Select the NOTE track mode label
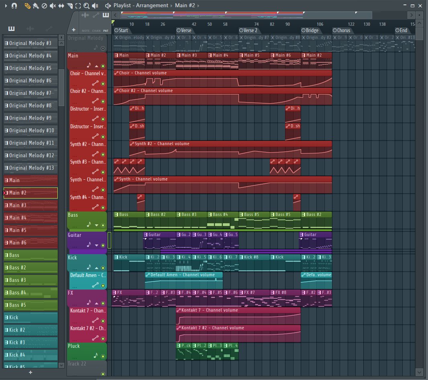Viewport: 428px width, 380px height. click(86, 31)
